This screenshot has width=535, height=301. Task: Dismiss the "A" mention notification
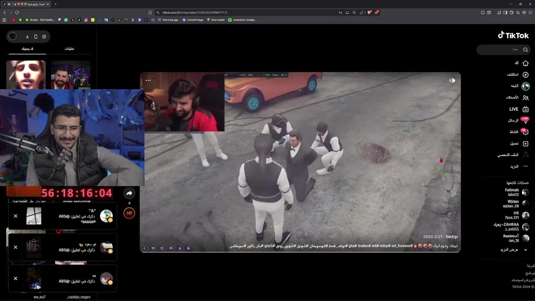(x=15, y=216)
